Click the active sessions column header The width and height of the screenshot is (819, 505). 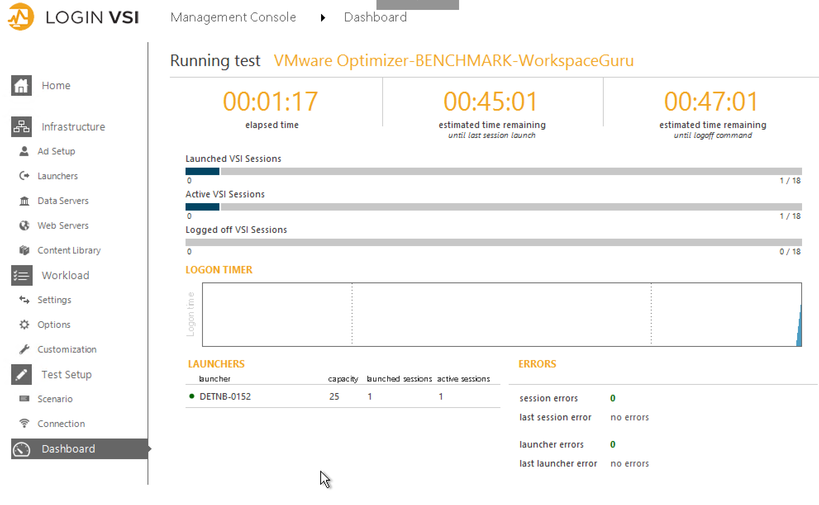pos(464,379)
